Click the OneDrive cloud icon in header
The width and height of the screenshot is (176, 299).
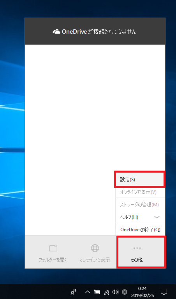[56, 31]
